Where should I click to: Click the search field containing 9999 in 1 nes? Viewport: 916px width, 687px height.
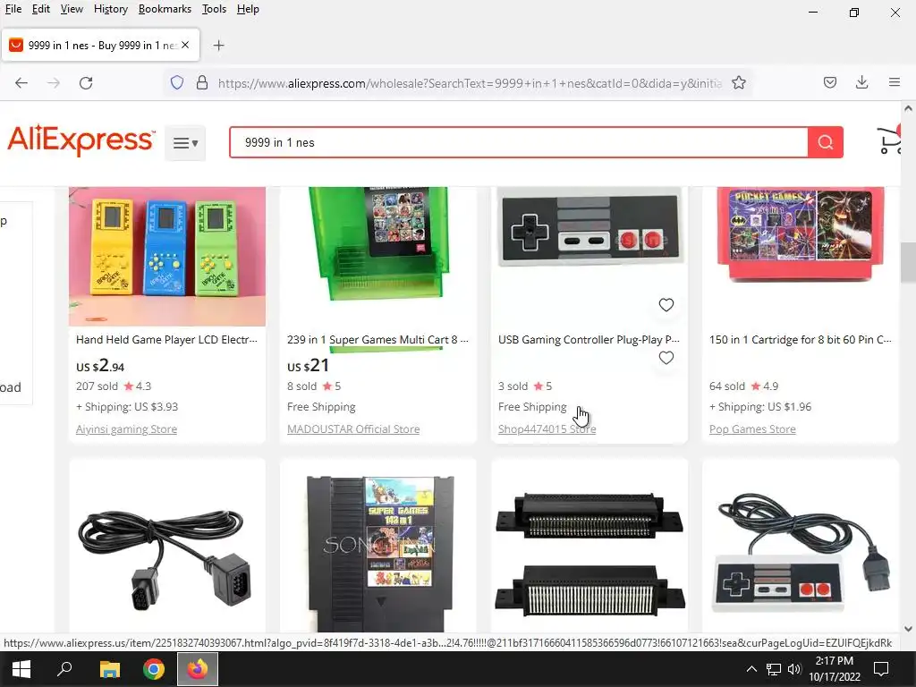519,142
